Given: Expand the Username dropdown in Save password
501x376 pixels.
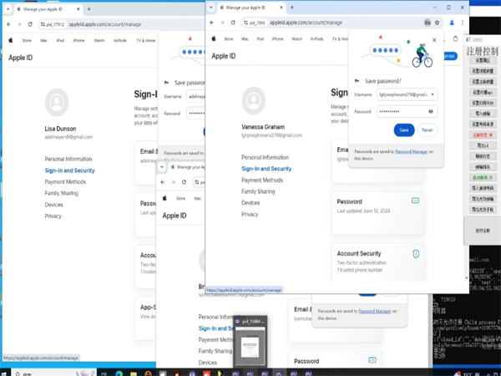Looking at the screenshot, I should pos(433,94).
